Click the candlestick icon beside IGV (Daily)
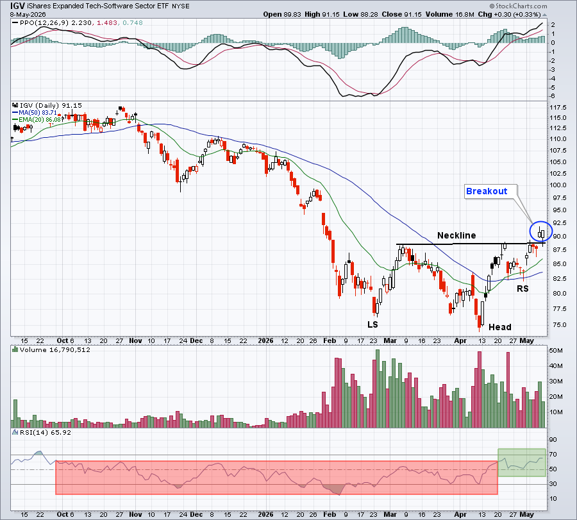 click(x=15, y=106)
